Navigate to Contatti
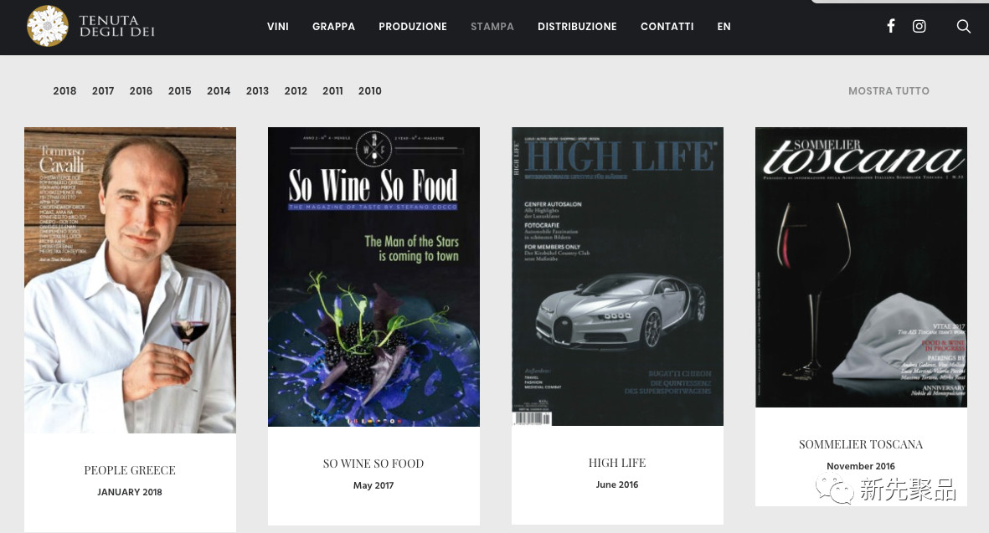The height and width of the screenshot is (533, 989). tap(667, 27)
